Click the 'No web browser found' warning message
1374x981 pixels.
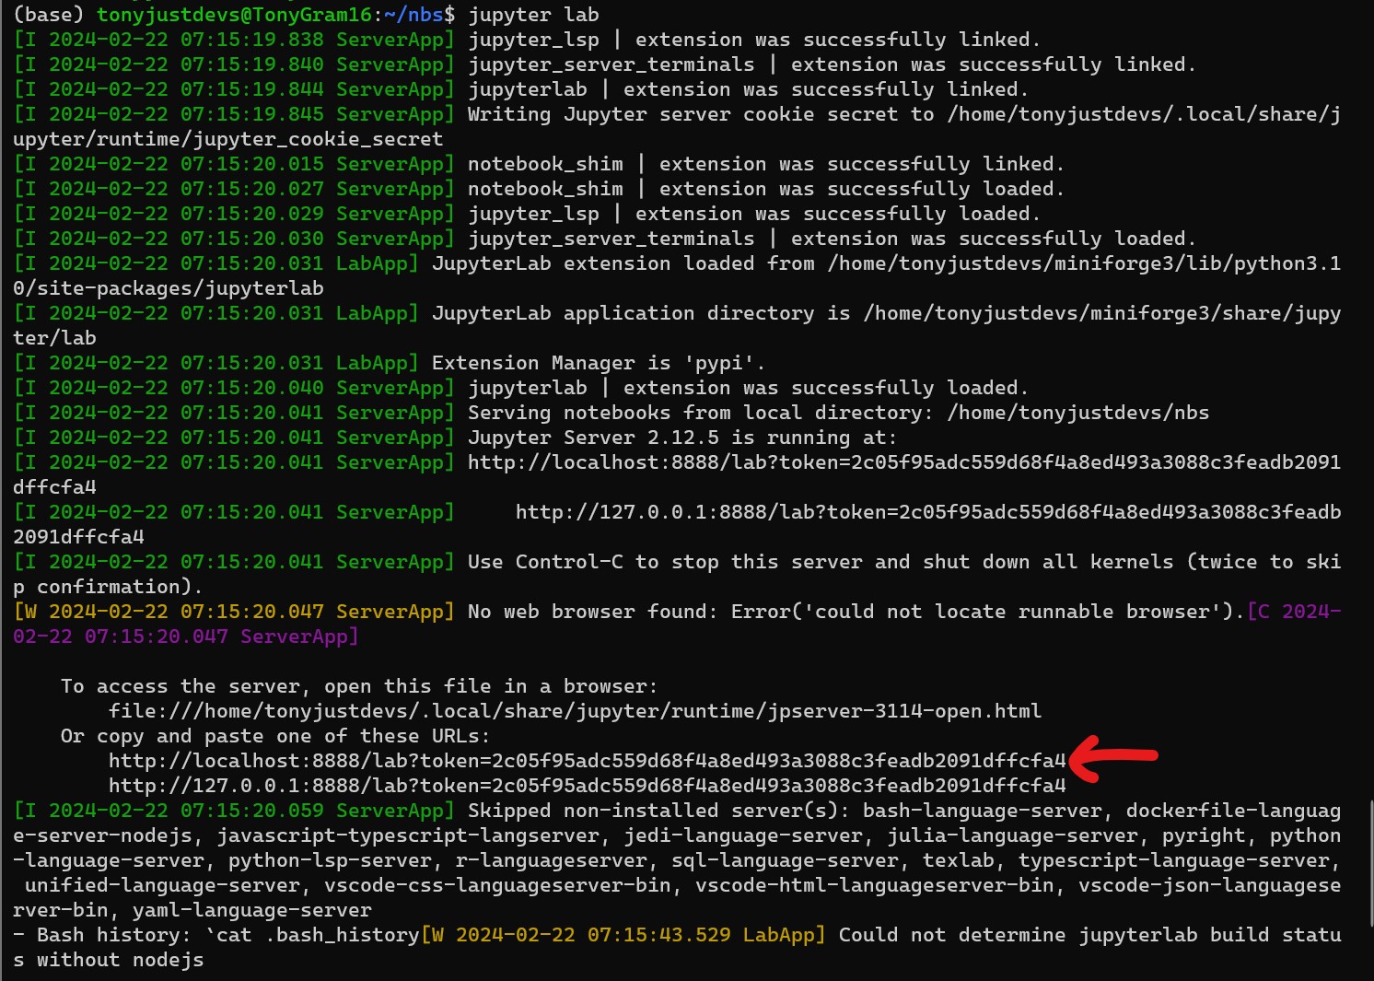pyautogui.click(x=856, y=612)
